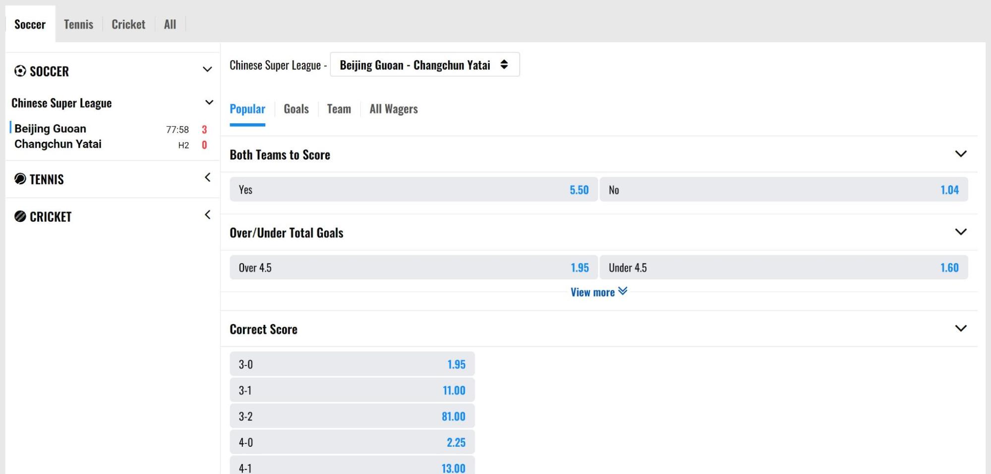Select the Goals wagers tab
This screenshot has width=991, height=474.
point(296,109)
